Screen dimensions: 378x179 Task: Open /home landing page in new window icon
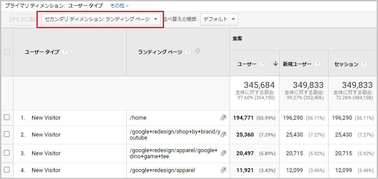point(224,117)
